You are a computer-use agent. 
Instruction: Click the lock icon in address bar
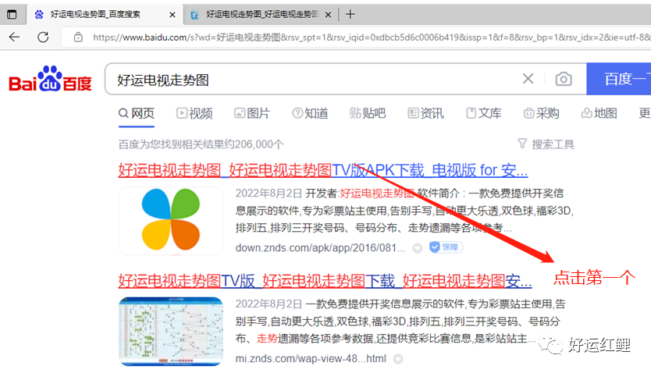[x=77, y=37]
